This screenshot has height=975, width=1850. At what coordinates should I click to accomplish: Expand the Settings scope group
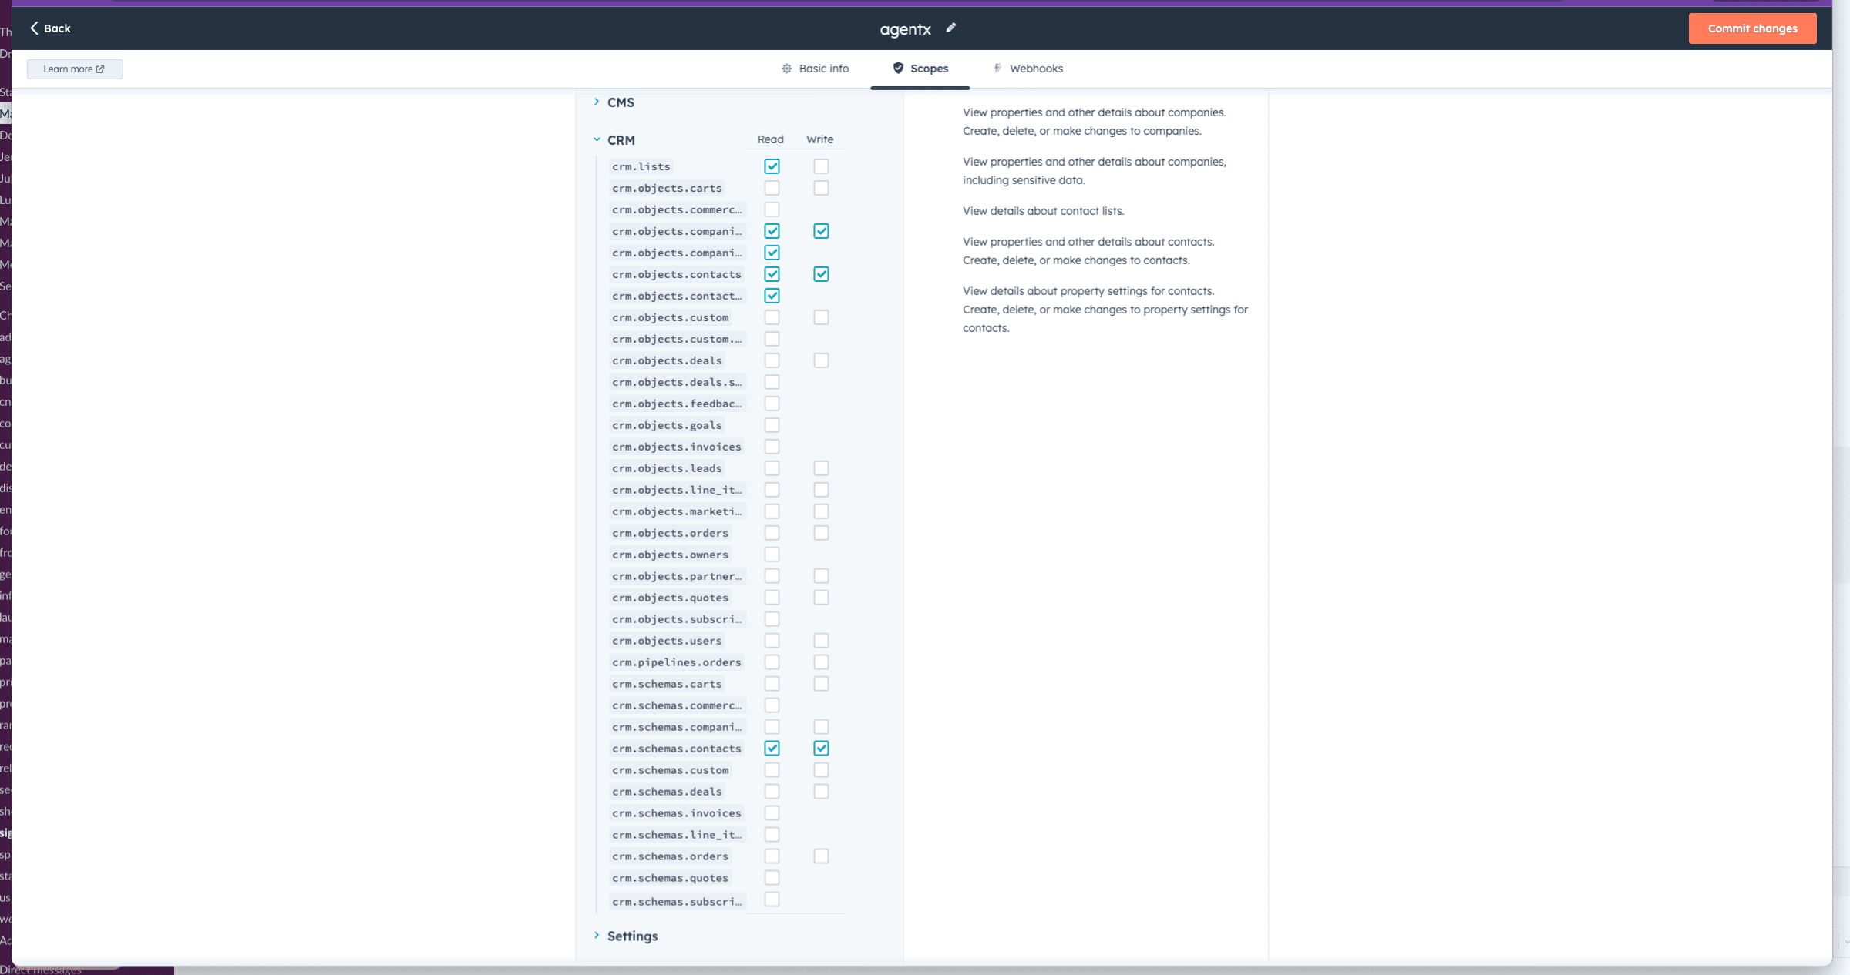(597, 935)
